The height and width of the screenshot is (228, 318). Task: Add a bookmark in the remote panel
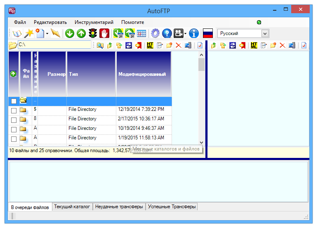coord(242,45)
